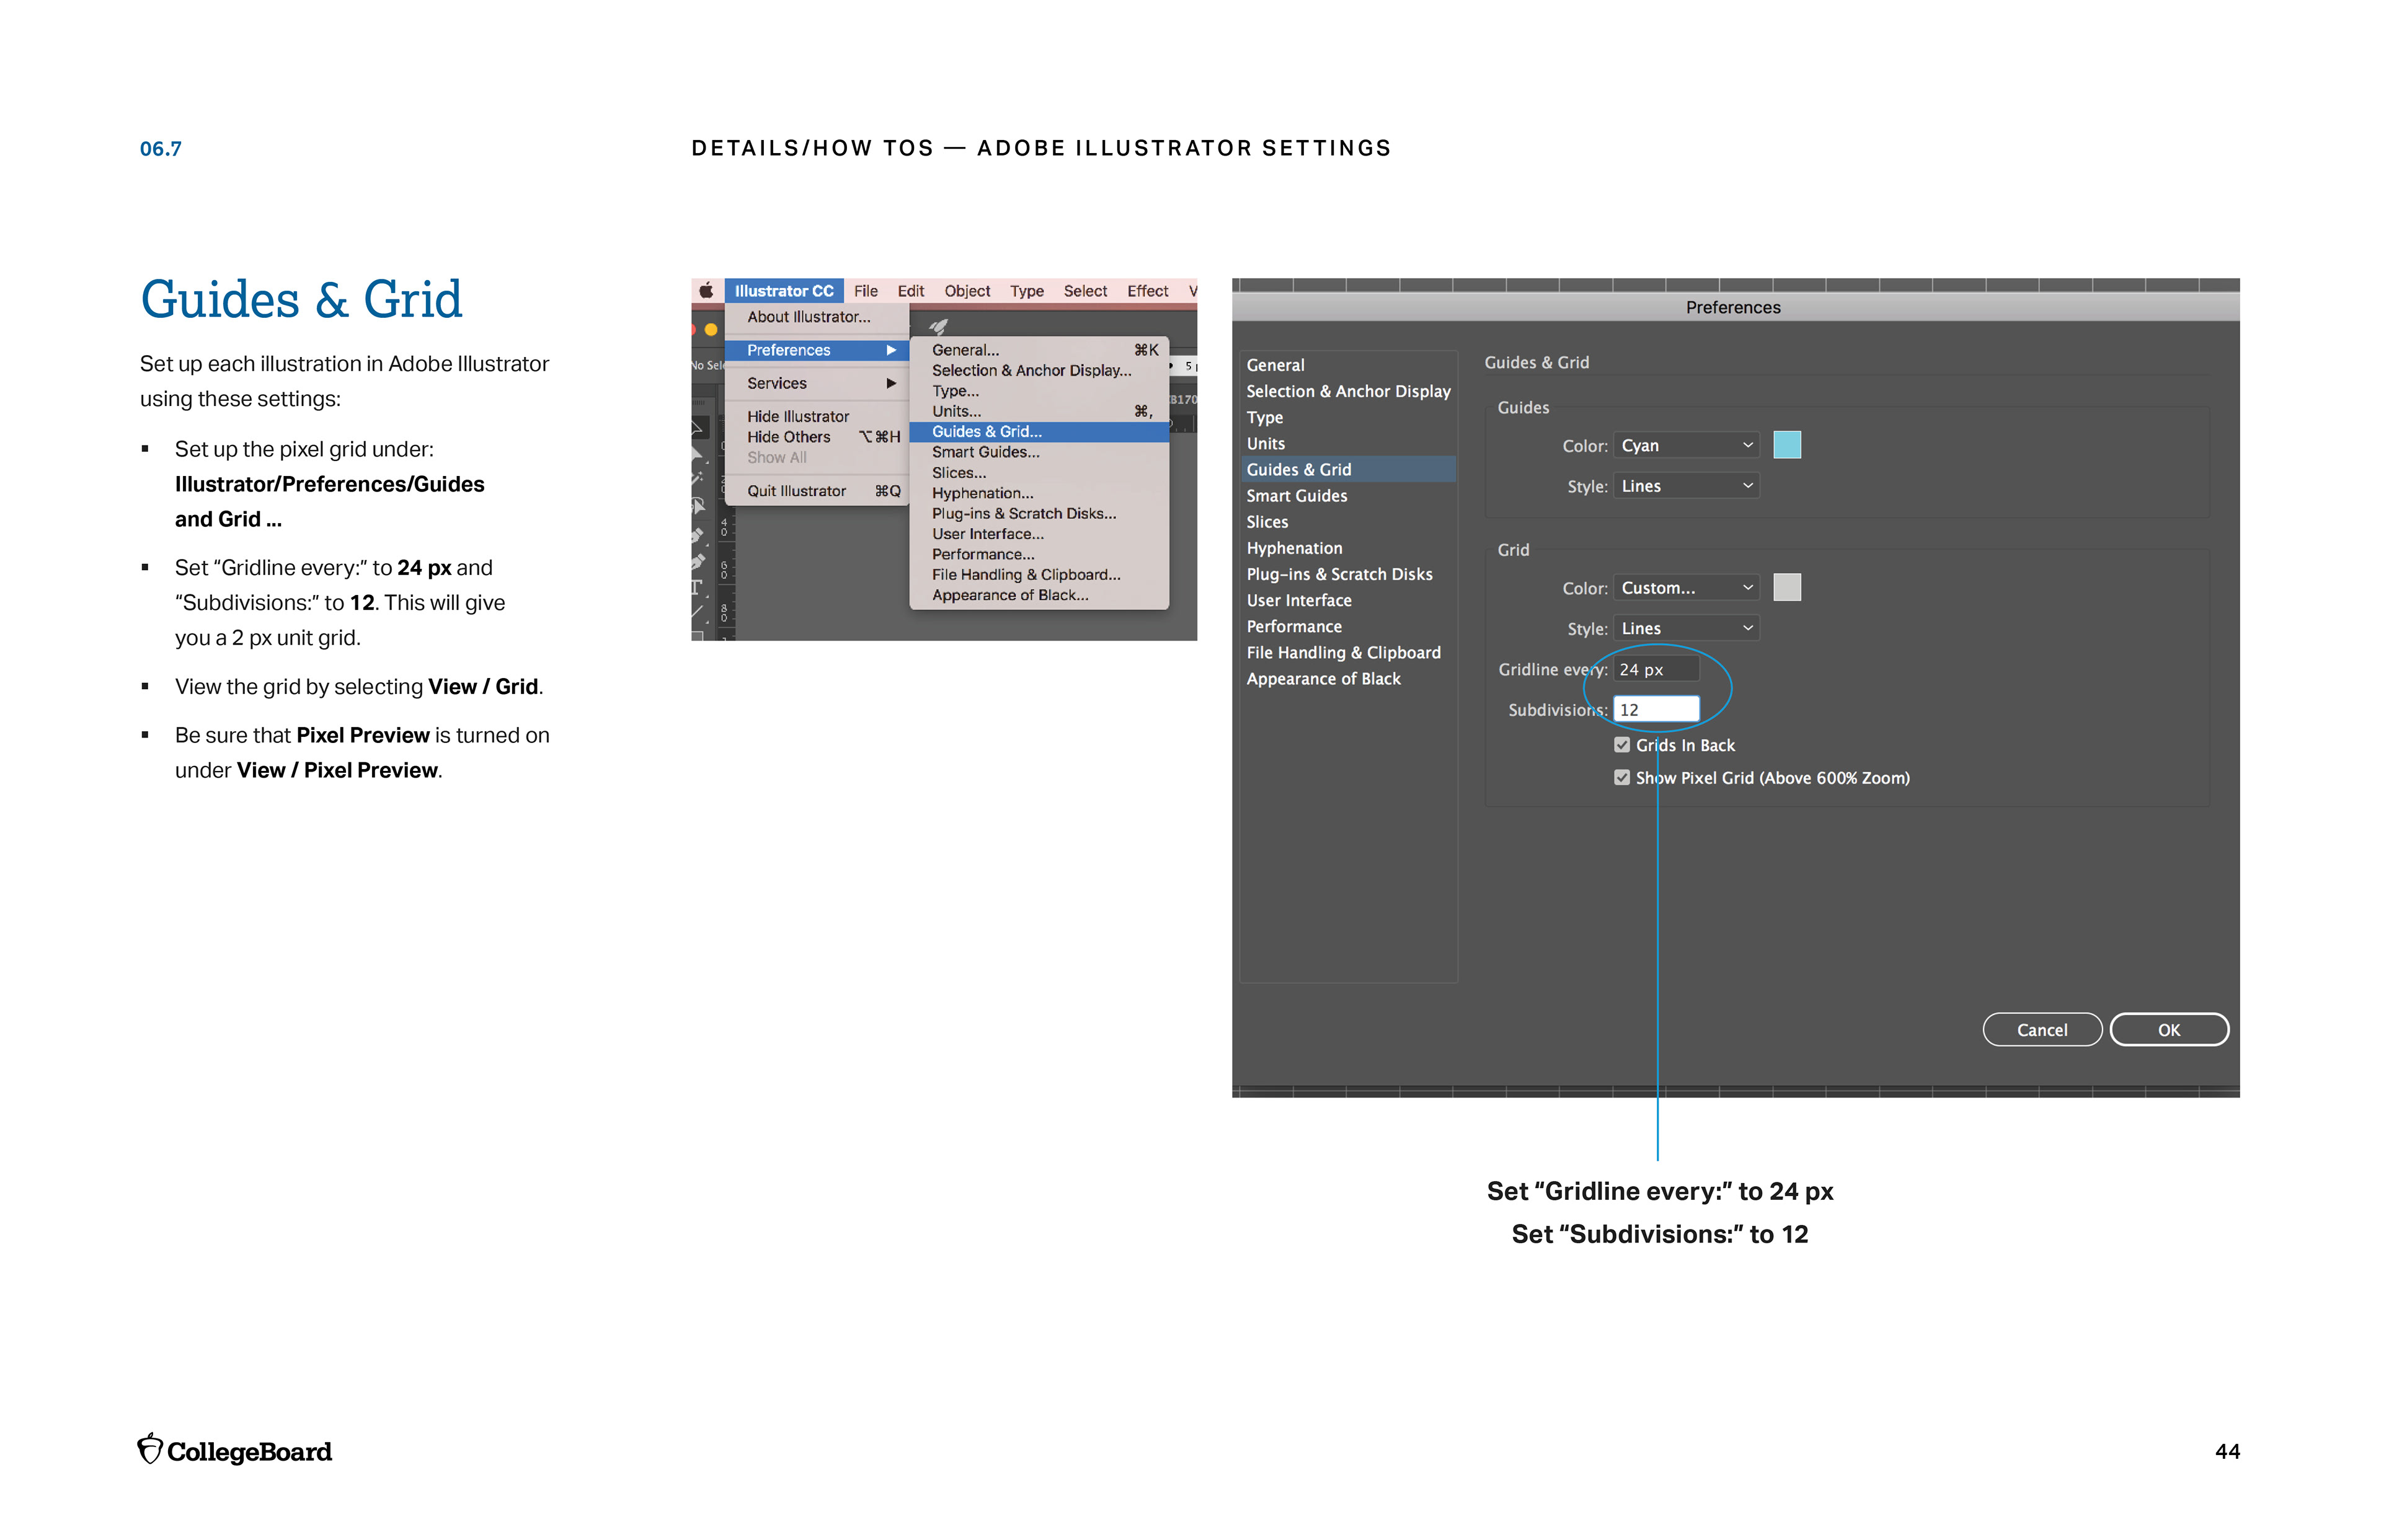Select Hyphenation... submenu item
Image resolution: width=2381 pixels, height=1540 pixels.
pos(1039,493)
